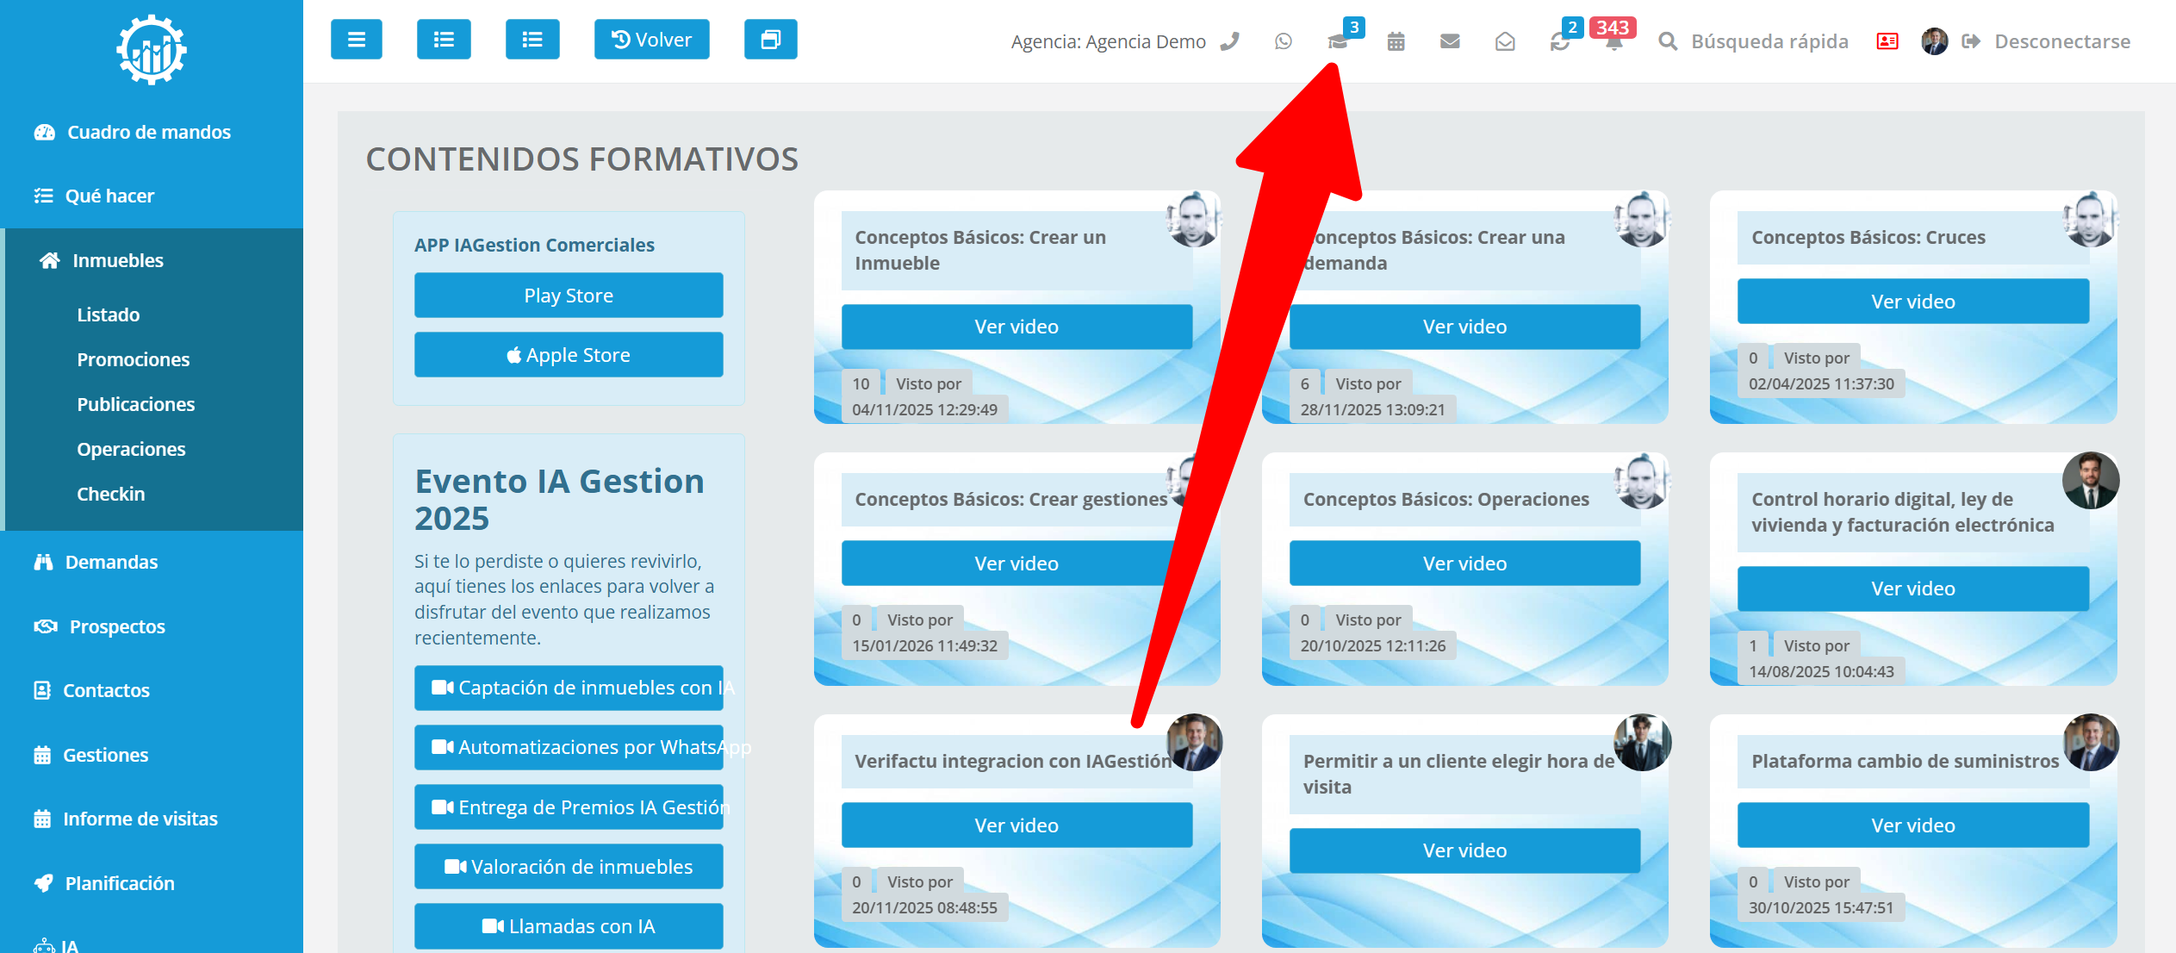The width and height of the screenshot is (2176, 953).
Task: Open the calendar icon in header
Action: click(1396, 41)
